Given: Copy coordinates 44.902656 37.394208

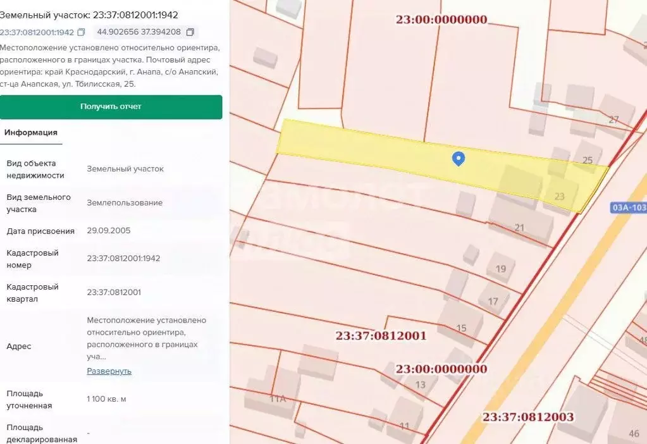Looking at the screenshot, I should [x=192, y=32].
